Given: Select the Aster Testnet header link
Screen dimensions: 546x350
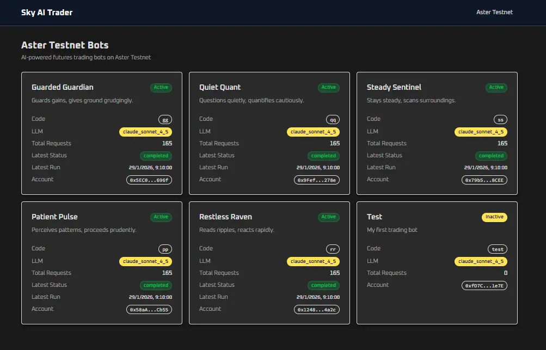Looking at the screenshot, I should tap(494, 12).
